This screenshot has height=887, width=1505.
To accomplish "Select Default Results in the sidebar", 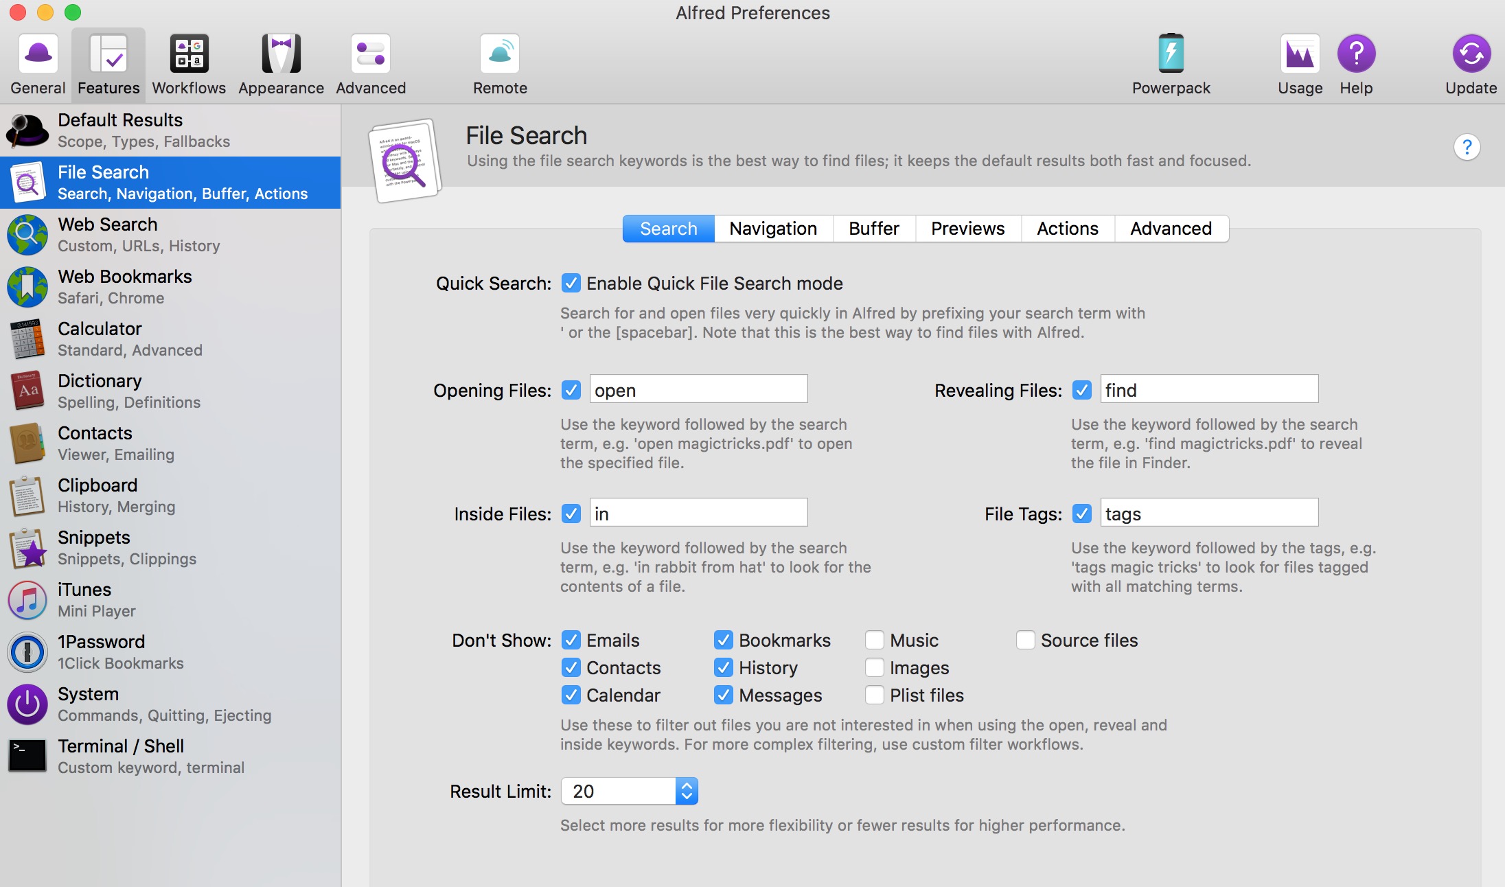I will [x=170, y=130].
